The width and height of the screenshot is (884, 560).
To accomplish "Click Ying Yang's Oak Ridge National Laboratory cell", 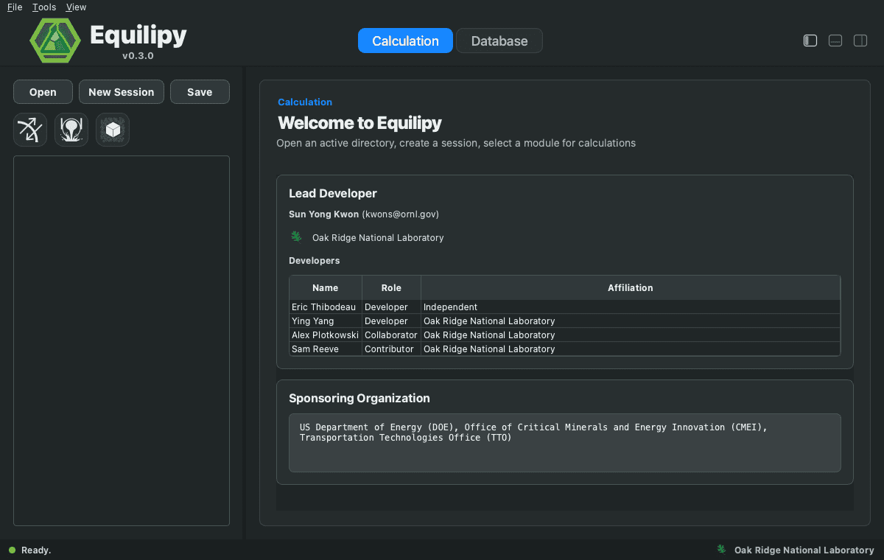I will coord(631,321).
